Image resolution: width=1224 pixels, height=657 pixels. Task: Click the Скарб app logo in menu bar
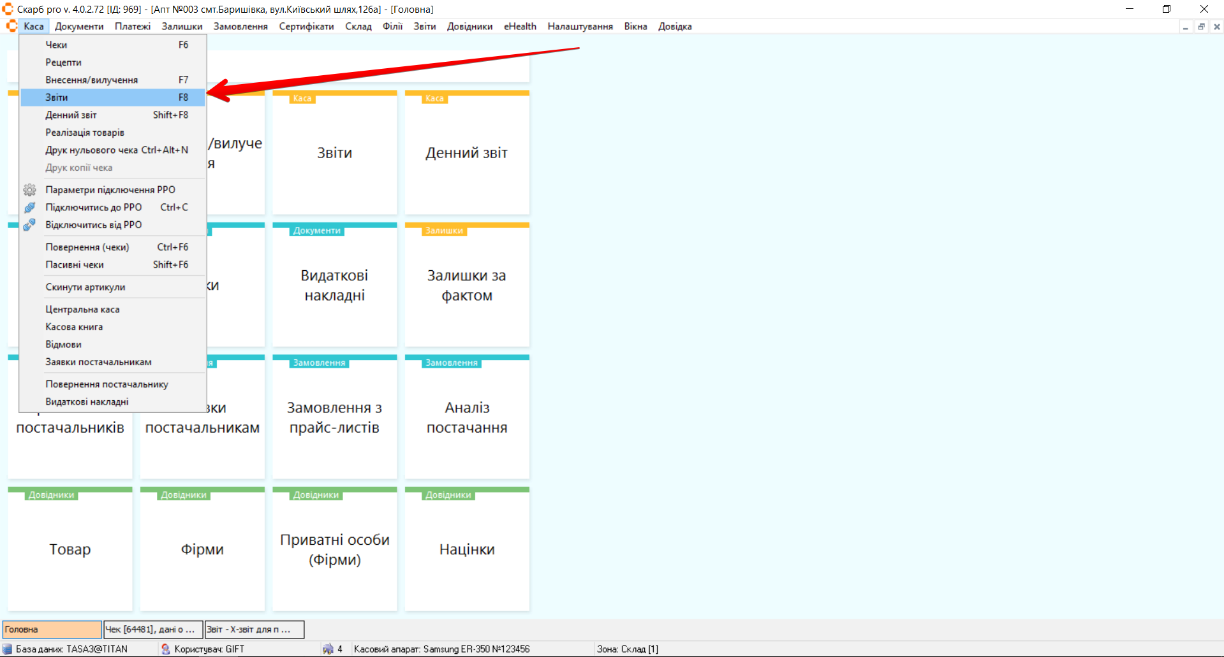click(x=11, y=26)
